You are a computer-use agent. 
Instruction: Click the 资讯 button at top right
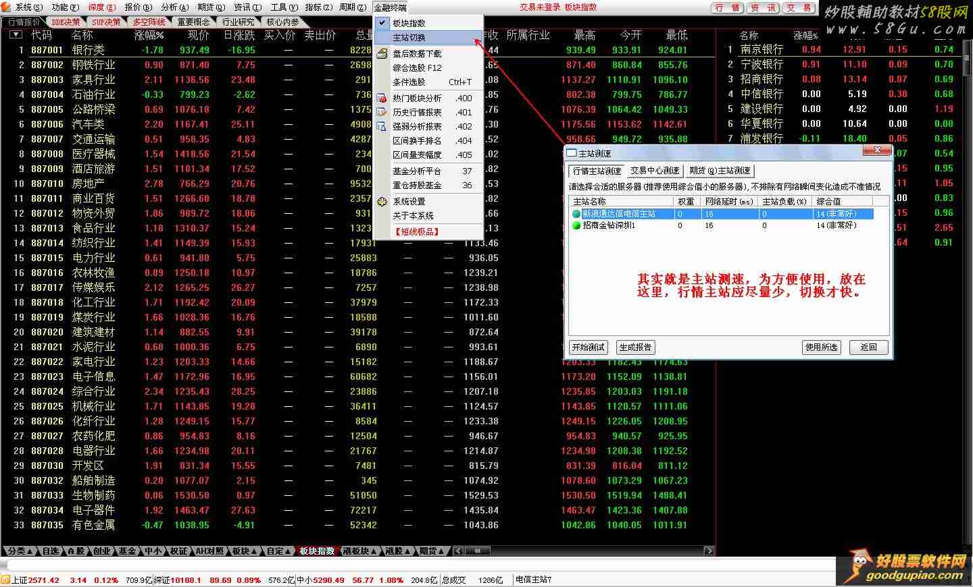pyautogui.click(x=764, y=8)
